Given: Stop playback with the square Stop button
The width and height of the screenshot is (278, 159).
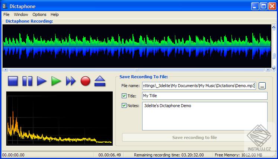Looking at the screenshot, I should (13, 81).
